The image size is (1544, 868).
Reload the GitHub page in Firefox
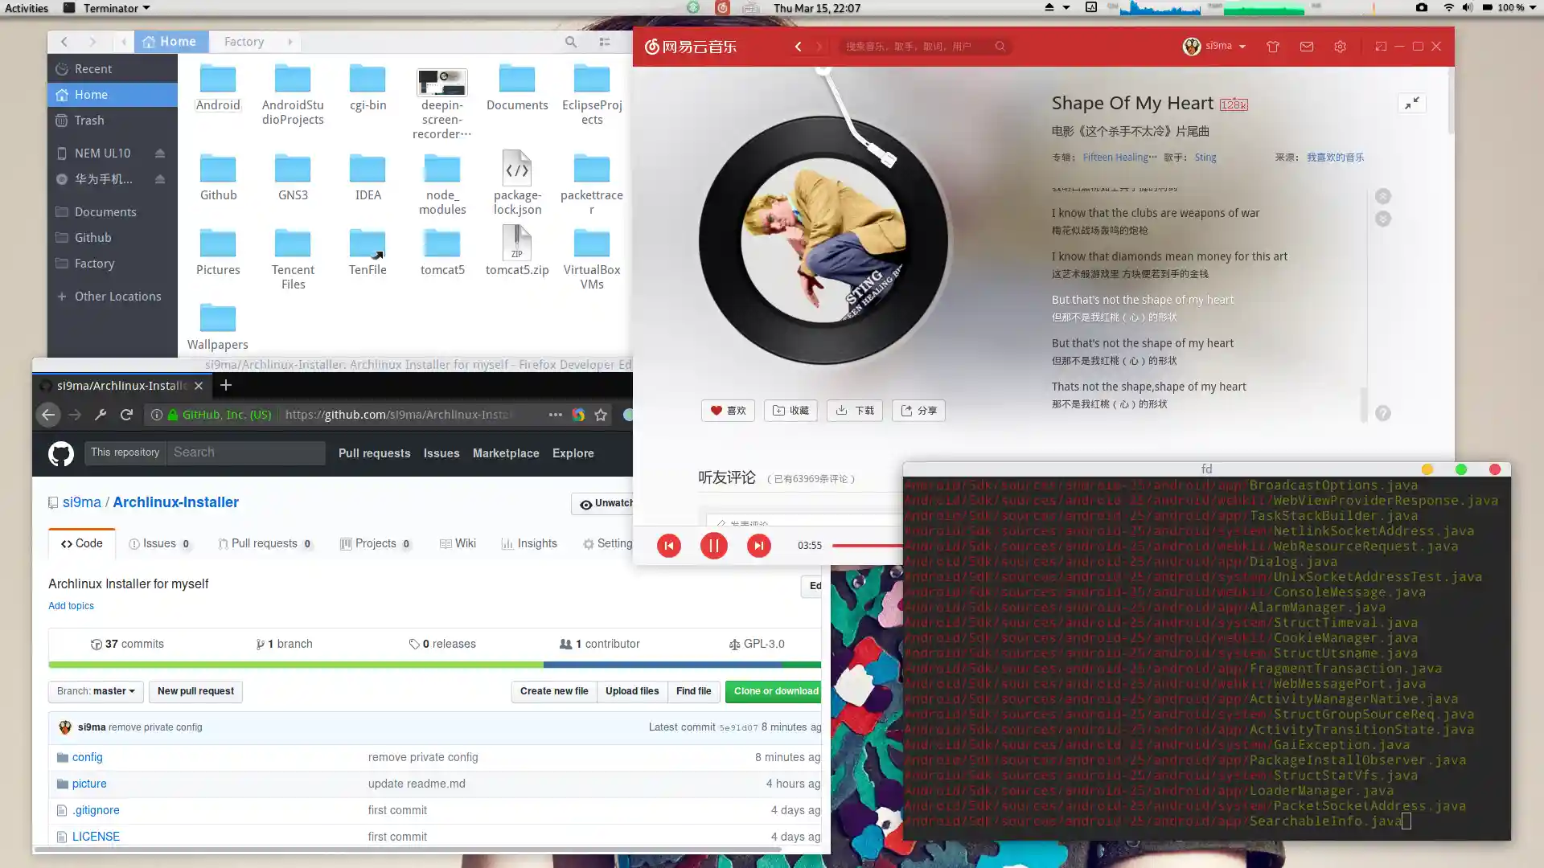pos(126,415)
